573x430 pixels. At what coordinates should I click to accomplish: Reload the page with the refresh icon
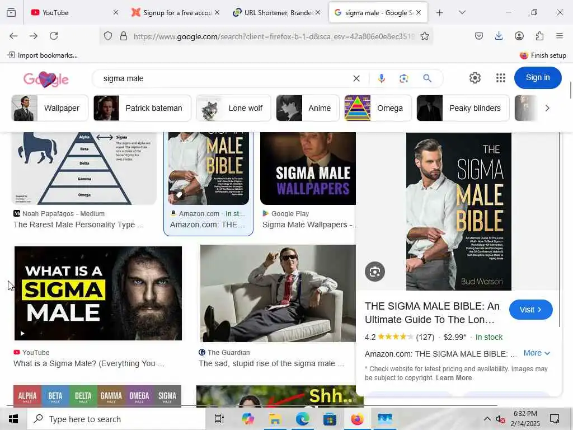click(x=54, y=36)
